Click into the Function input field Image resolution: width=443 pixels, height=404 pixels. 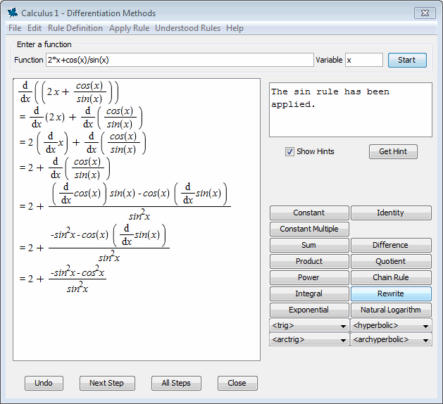point(180,60)
